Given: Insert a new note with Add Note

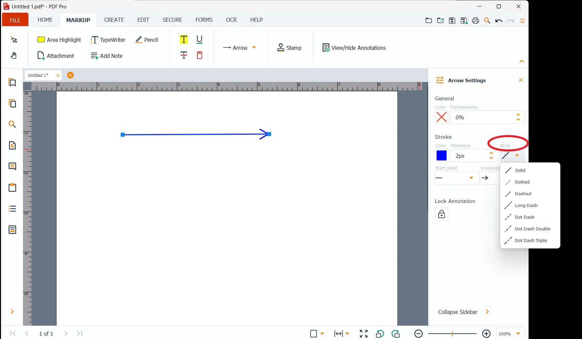Looking at the screenshot, I should [107, 56].
